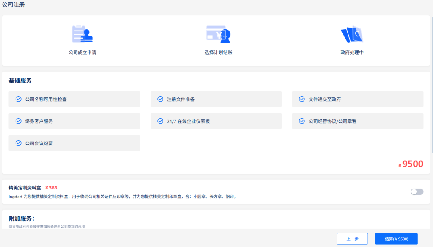Click the checkmark icon beside 文件递交至政府
The width and height of the screenshot is (433, 247).
301,99
